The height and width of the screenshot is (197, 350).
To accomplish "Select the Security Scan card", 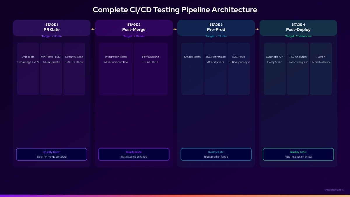I will click(74, 68).
